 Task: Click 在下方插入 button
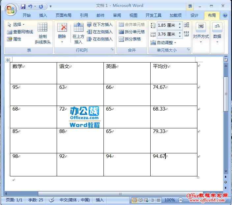tap(100, 25)
